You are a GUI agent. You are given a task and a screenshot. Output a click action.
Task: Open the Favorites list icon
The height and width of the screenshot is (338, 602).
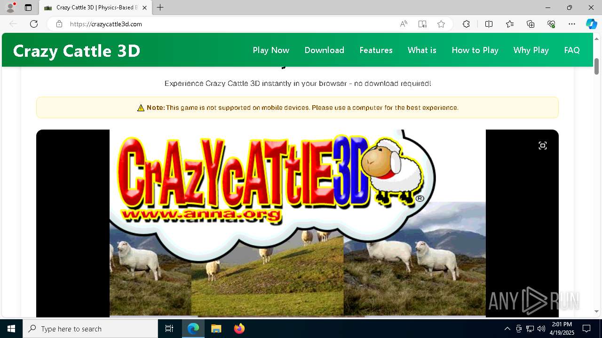pyautogui.click(x=510, y=24)
